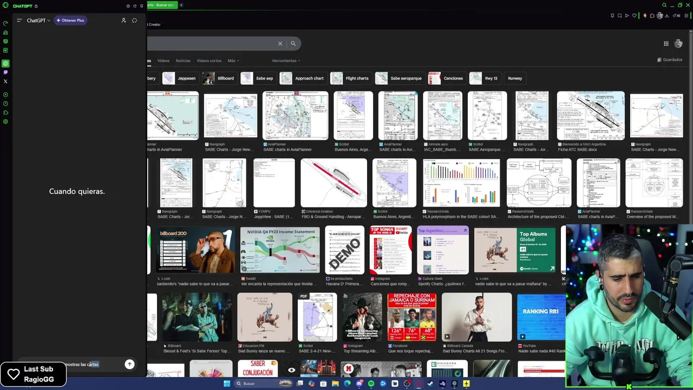Select the ChatGPT icon in the sidebar
This screenshot has width=693, height=390.
(5, 63)
